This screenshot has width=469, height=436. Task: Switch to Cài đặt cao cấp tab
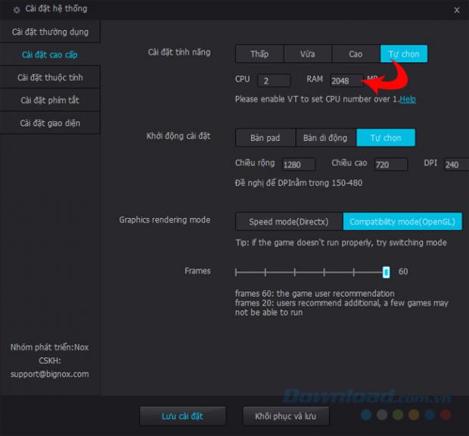50,54
